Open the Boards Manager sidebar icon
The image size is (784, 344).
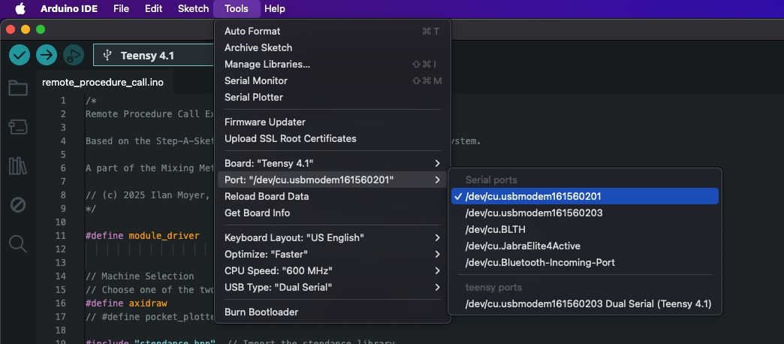pos(17,127)
